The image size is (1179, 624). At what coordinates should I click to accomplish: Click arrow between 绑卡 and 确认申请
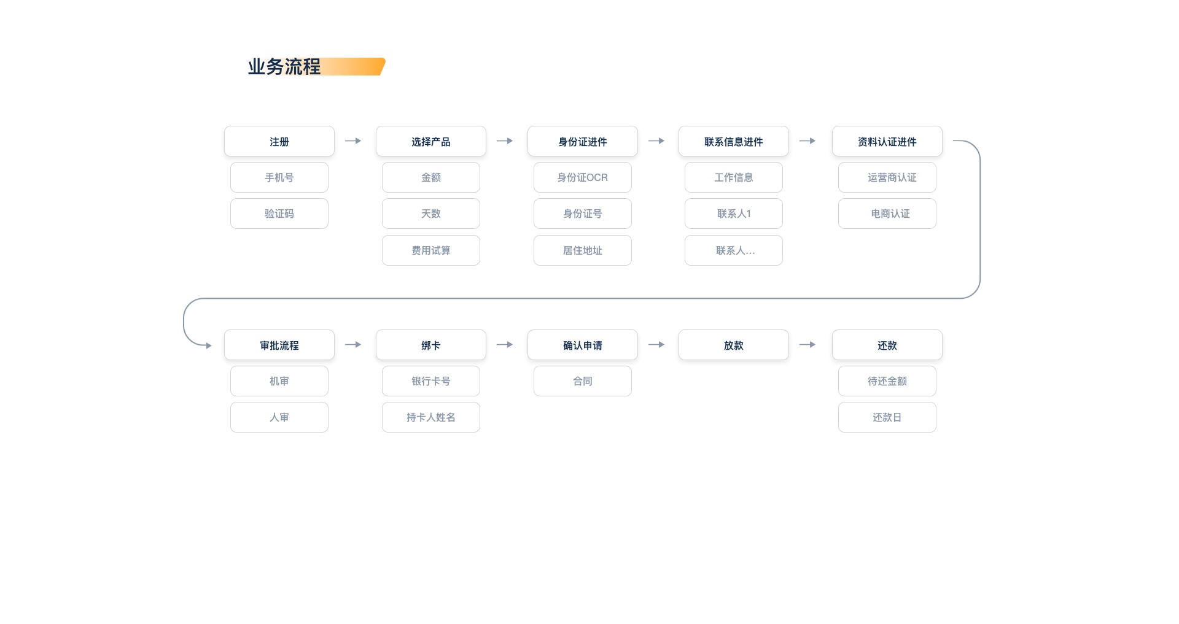(x=505, y=345)
